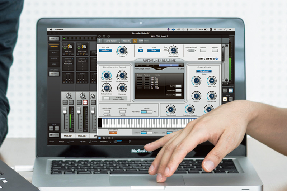Open the Key Ab dropdown
This screenshot has width=287, height=191.
pos(141,50)
